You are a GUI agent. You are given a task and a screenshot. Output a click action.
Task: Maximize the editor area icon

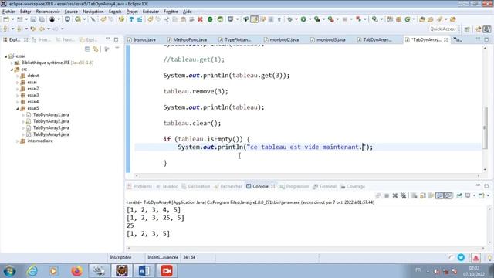coord(486,39)
